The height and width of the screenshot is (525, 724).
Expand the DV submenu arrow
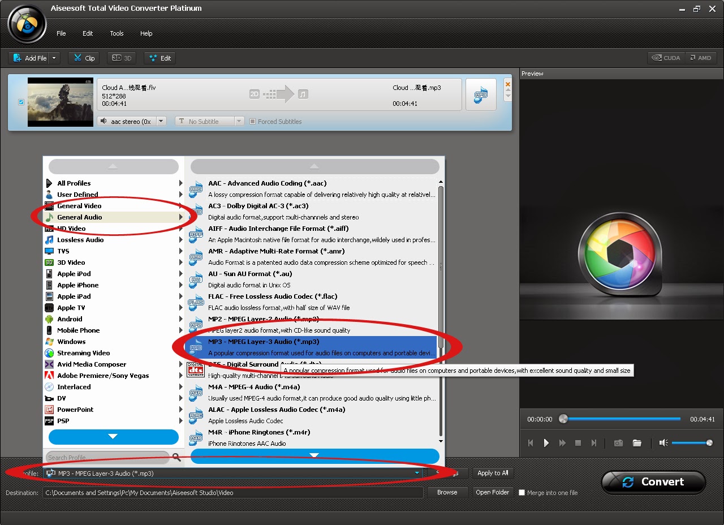point(181,398)
